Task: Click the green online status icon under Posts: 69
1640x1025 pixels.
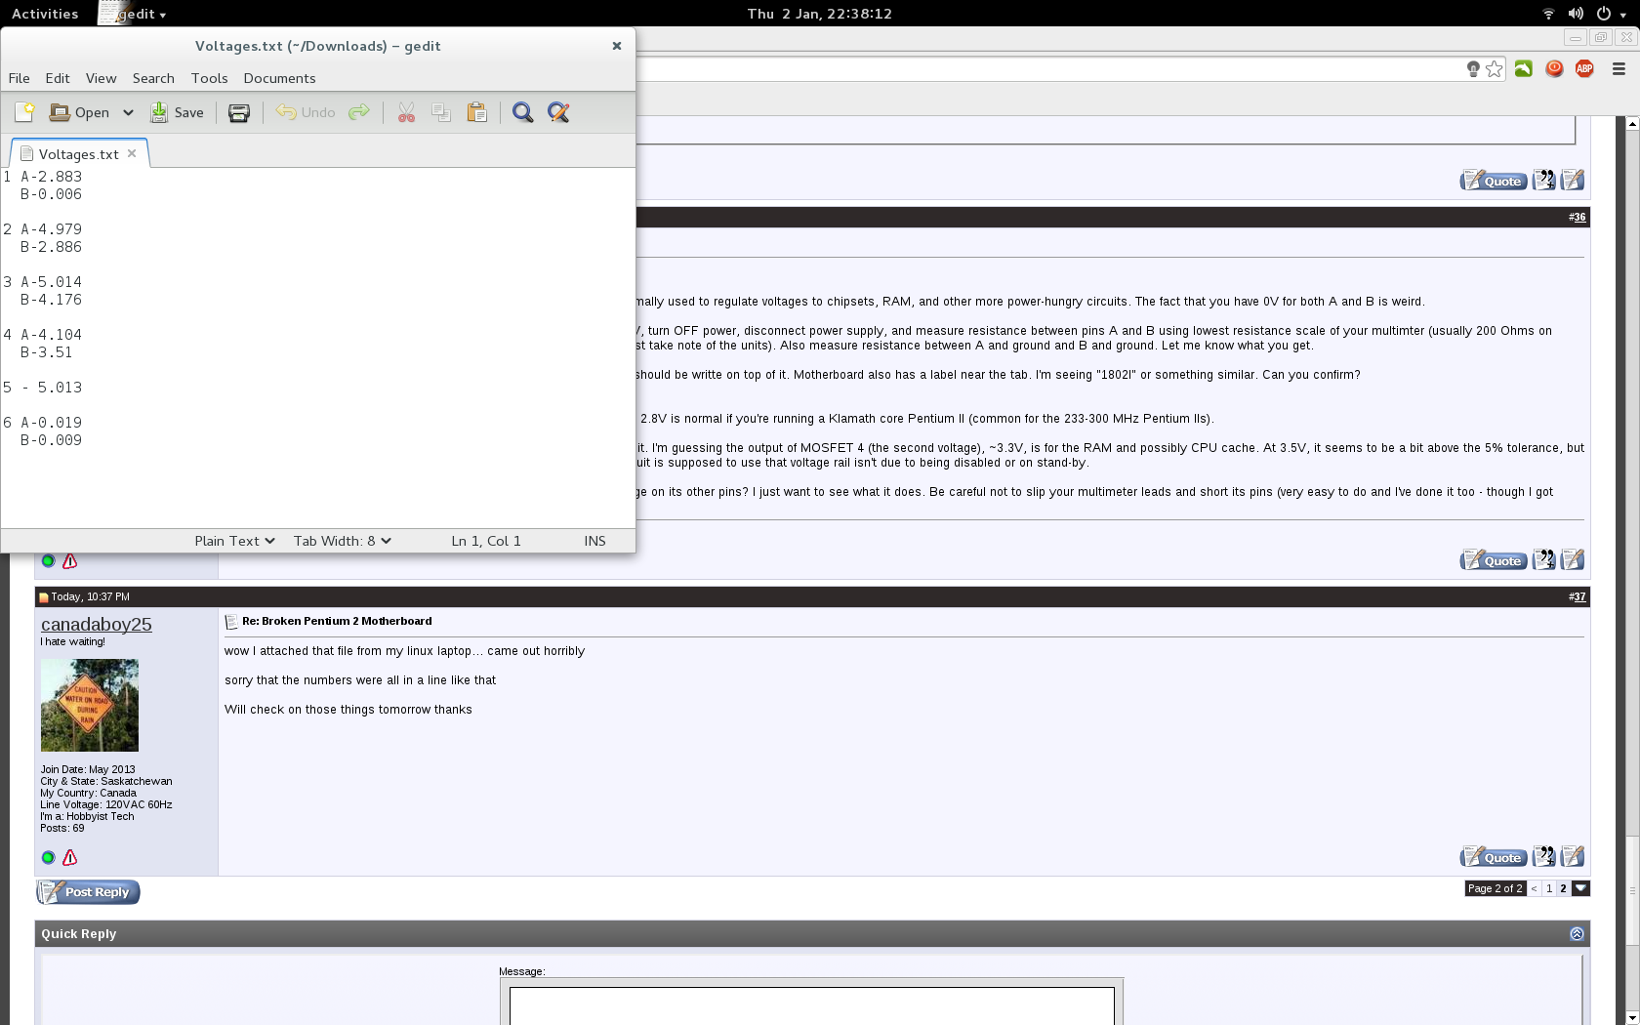Action: tap(48, 858)
